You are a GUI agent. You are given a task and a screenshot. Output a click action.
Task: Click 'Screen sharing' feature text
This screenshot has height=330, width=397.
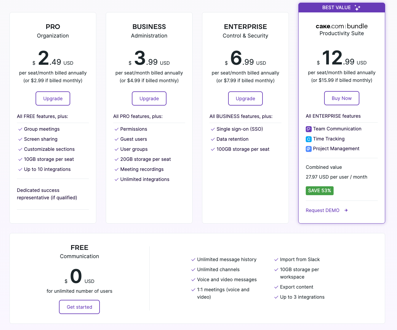(41, 139)
